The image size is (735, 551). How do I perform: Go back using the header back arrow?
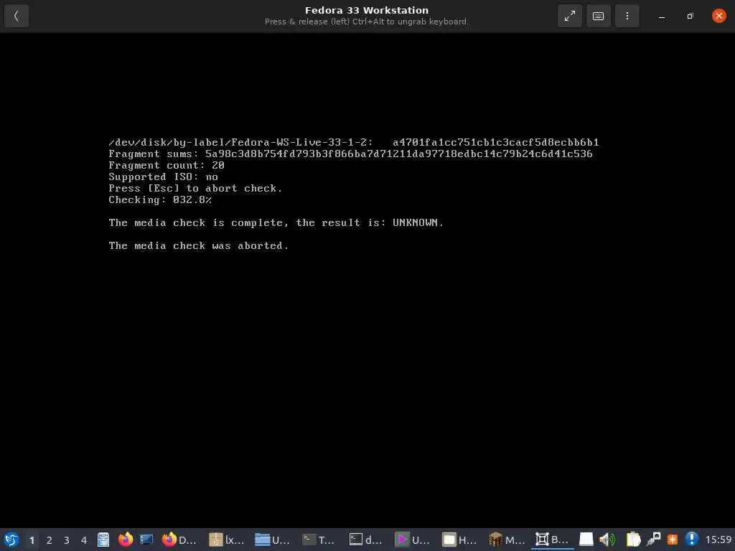pos(17,16)
